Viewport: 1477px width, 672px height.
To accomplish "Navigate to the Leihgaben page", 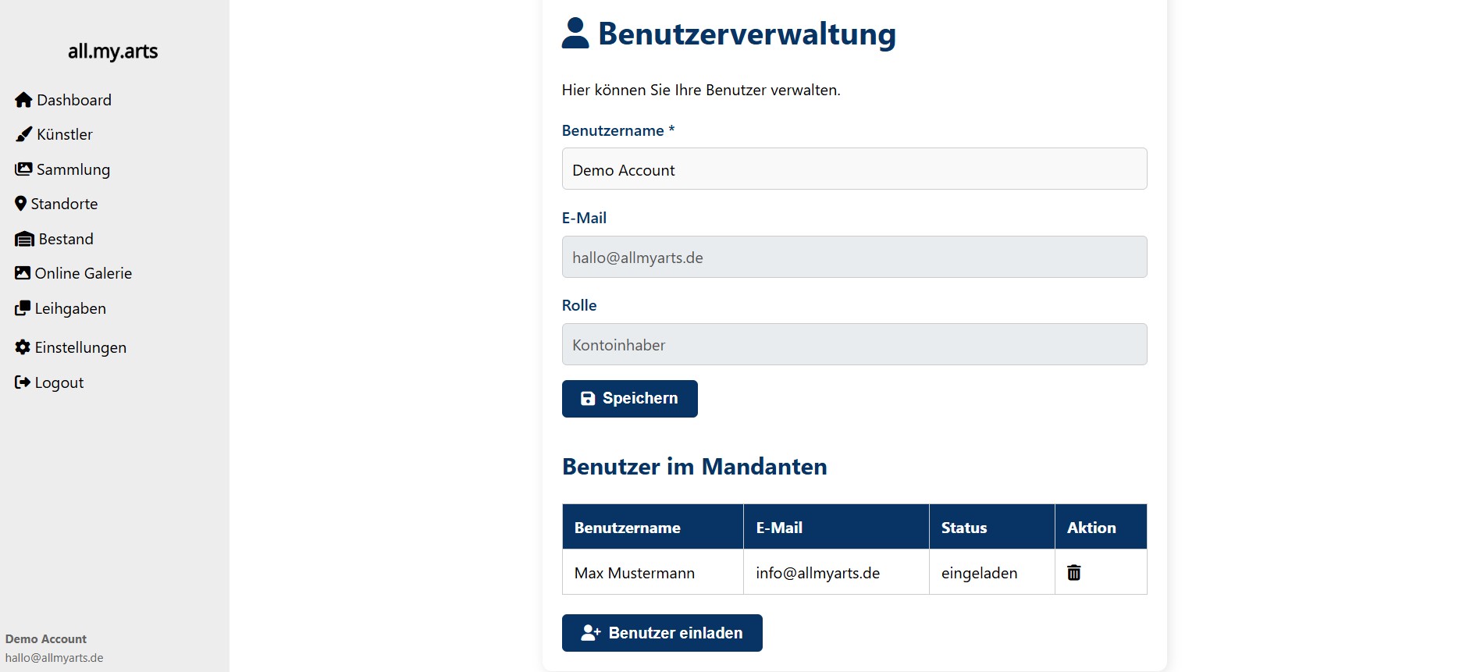I will (70, 308).
